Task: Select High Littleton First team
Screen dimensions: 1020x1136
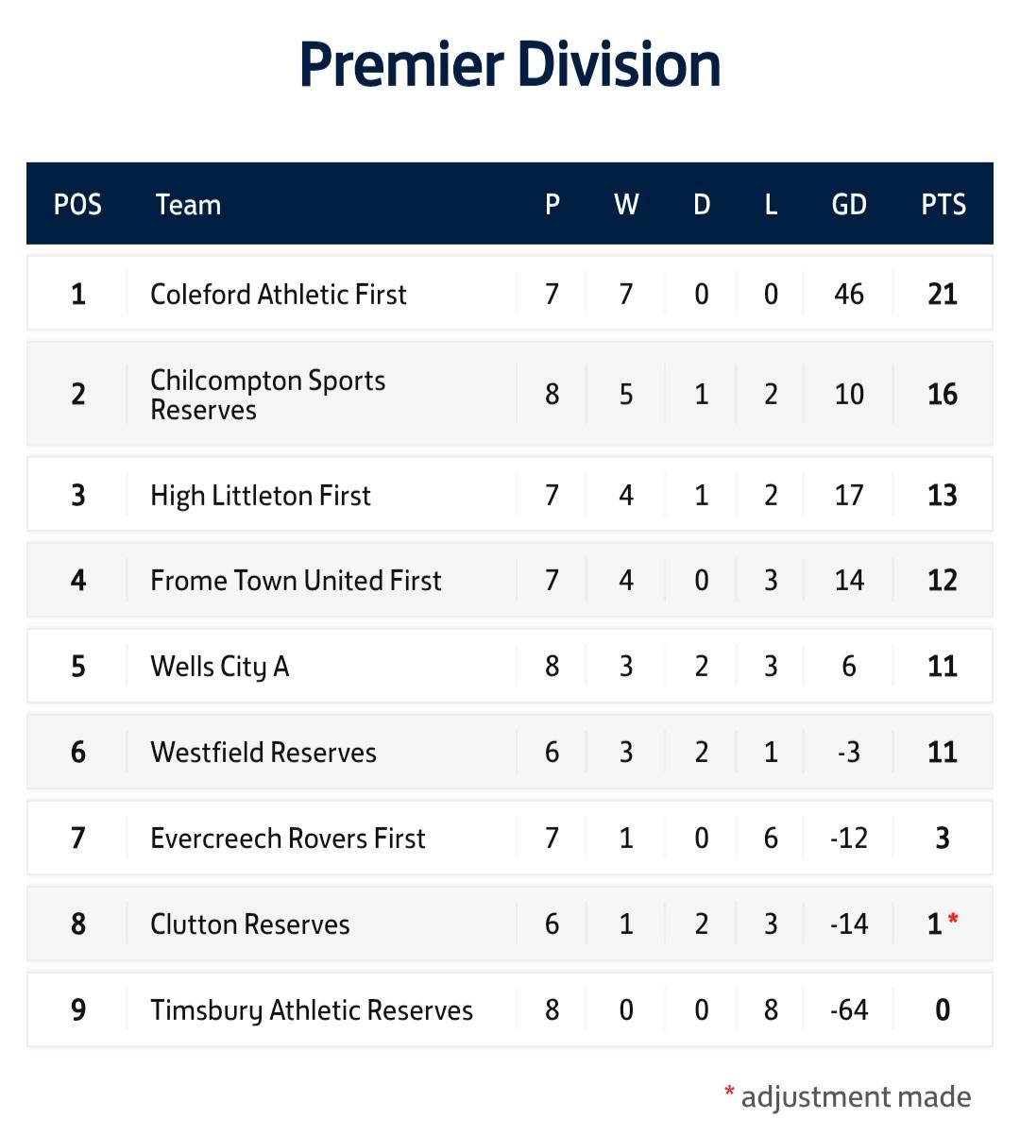Action: (260, 496)
